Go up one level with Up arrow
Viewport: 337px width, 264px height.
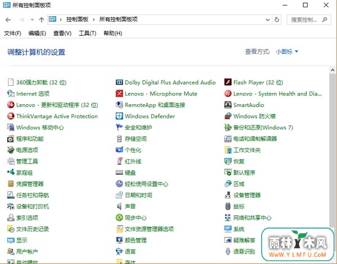point(42,20)
